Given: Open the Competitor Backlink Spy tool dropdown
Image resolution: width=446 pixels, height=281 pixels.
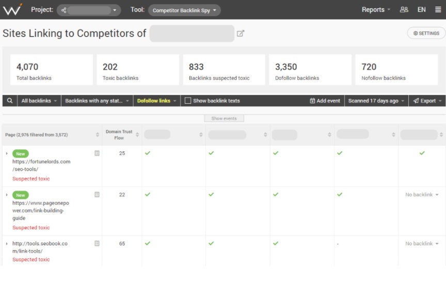Looking at the screenshot, I should tap(184, 10).
